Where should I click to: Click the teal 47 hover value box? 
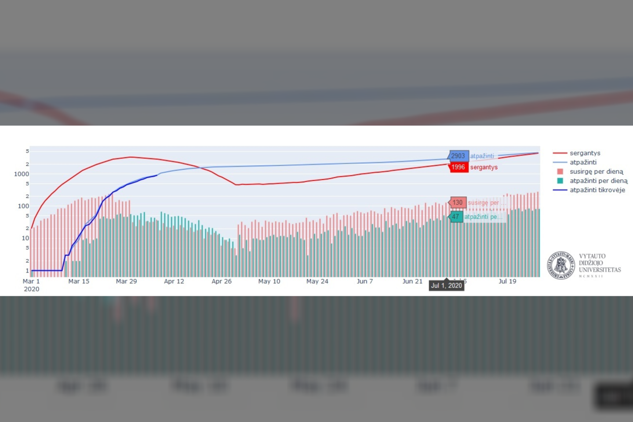point(456,217)
